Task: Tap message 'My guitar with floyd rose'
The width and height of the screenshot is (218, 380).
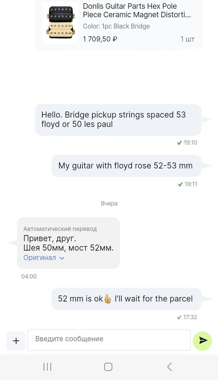Action: (x=126, y=166)
